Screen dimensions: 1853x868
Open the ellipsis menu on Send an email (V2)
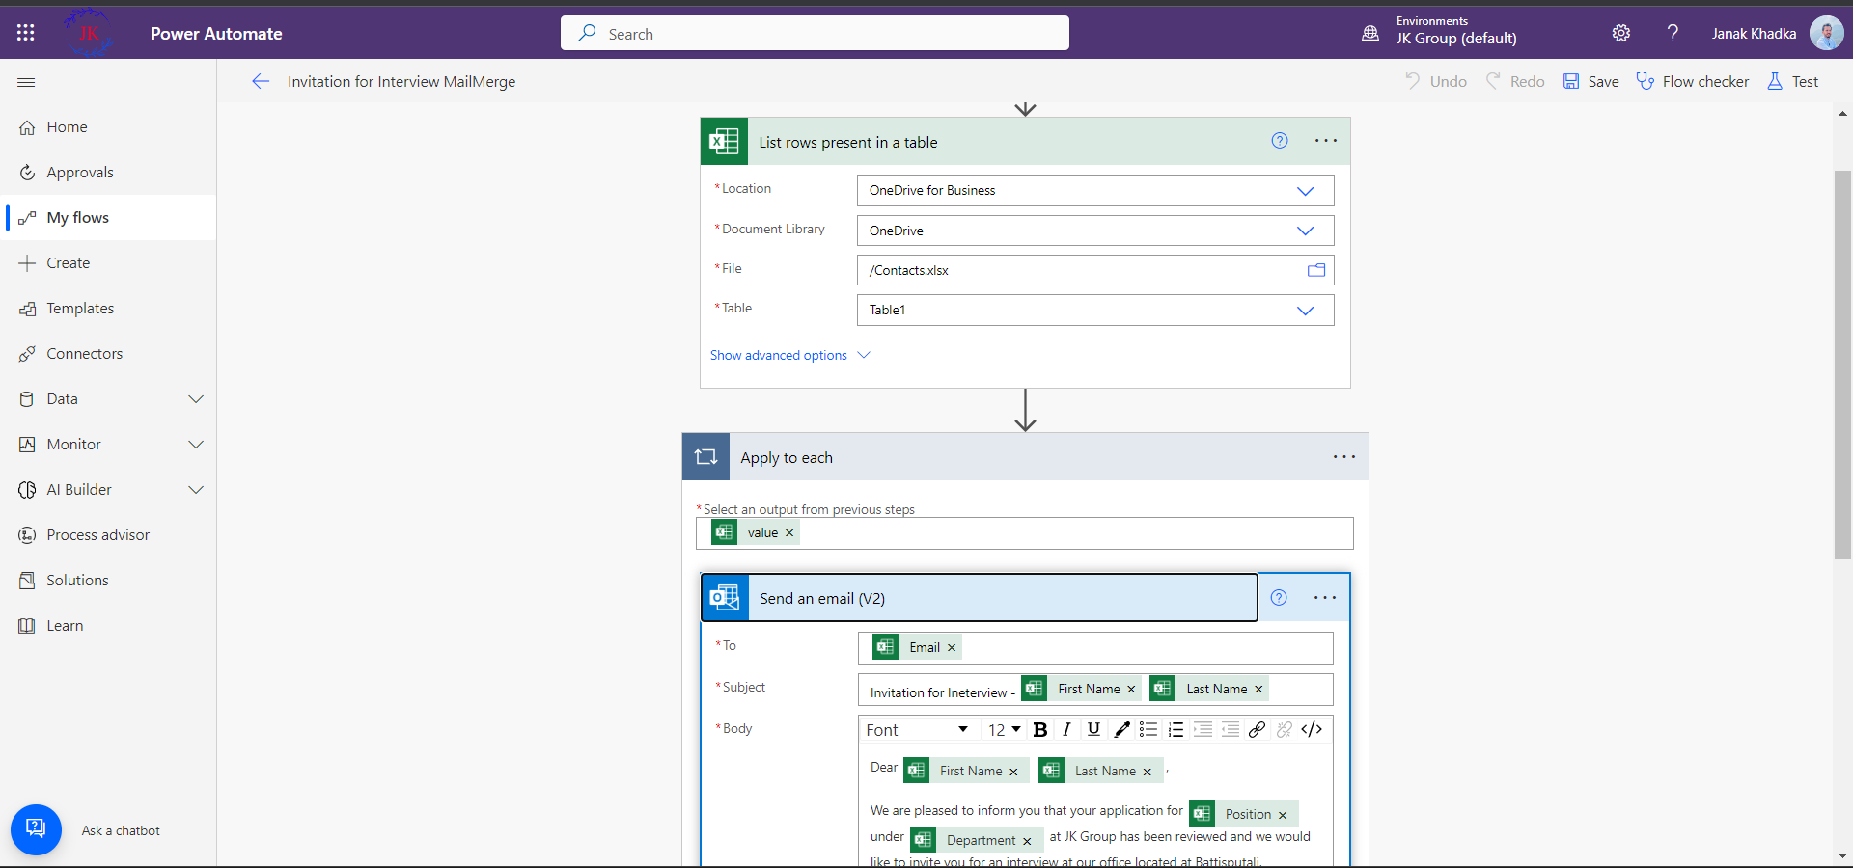1325,597
